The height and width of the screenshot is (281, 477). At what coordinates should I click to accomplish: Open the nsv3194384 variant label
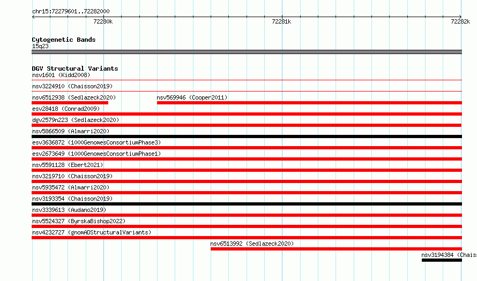pos(449,255)
